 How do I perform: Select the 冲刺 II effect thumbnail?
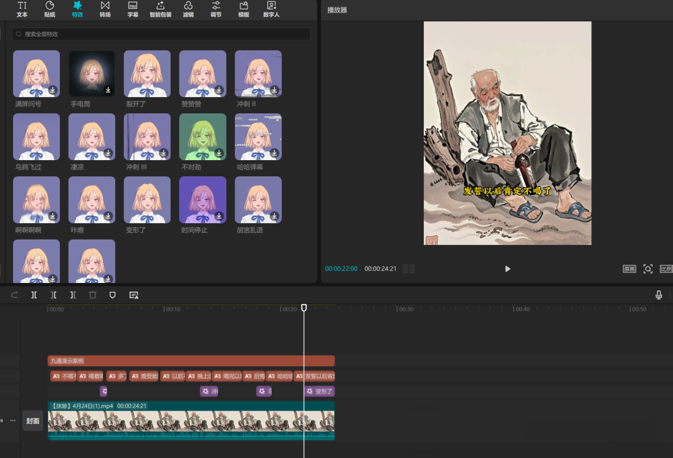click(259, 74)
